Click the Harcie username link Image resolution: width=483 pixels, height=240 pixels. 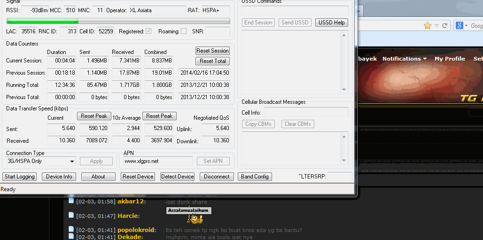tap(128, 216)
